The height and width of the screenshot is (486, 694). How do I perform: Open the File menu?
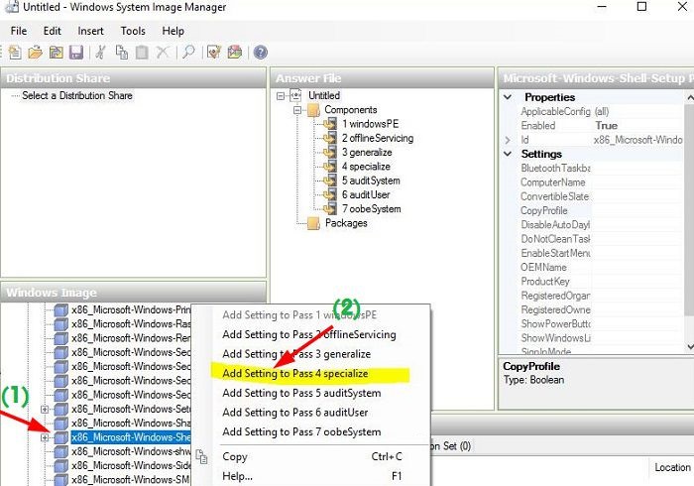click(19, 31)
